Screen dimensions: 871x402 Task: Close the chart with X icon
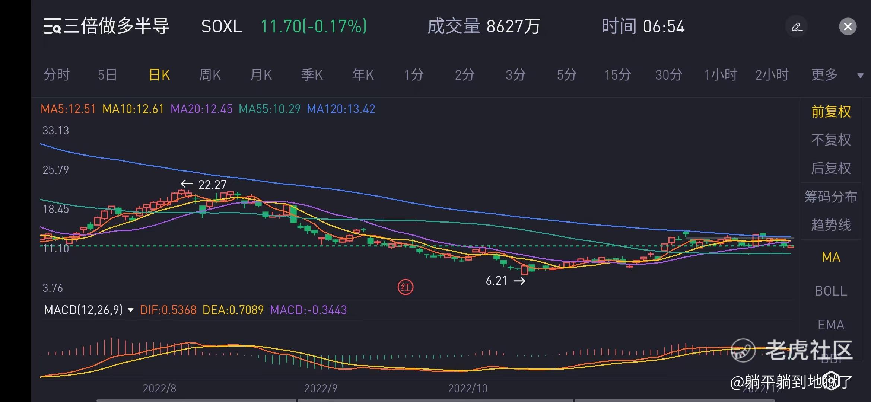(848, 27)
